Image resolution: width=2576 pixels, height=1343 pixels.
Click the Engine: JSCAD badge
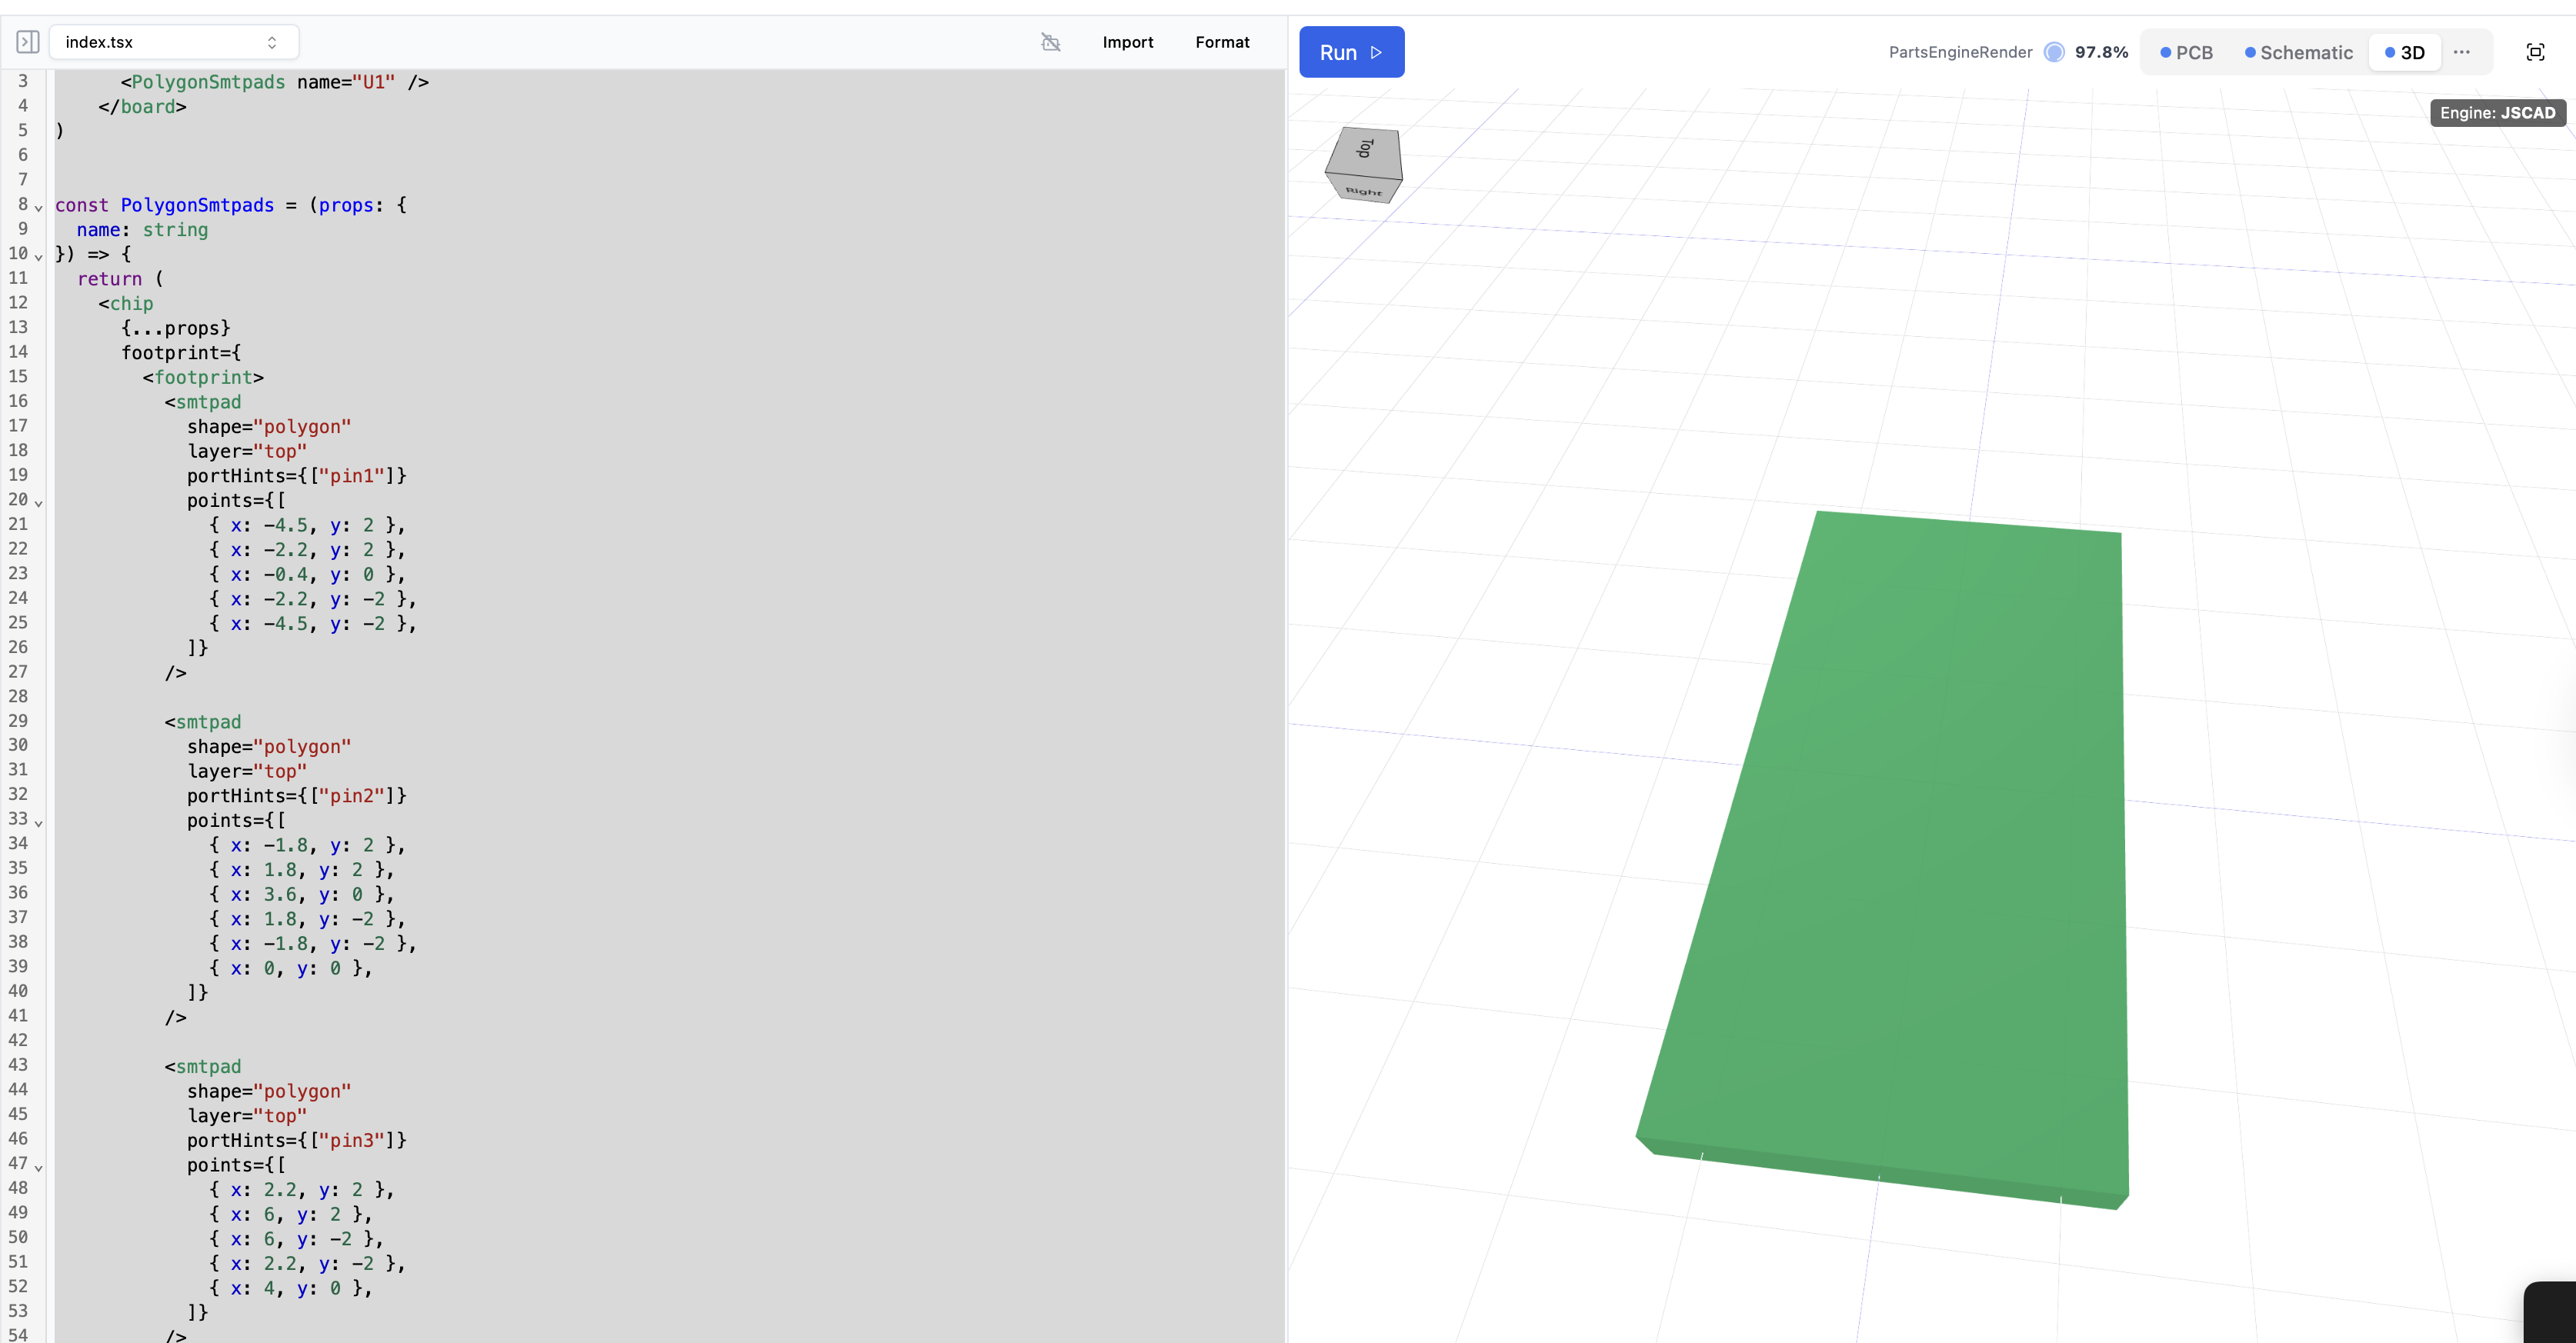click(2497, 113)
